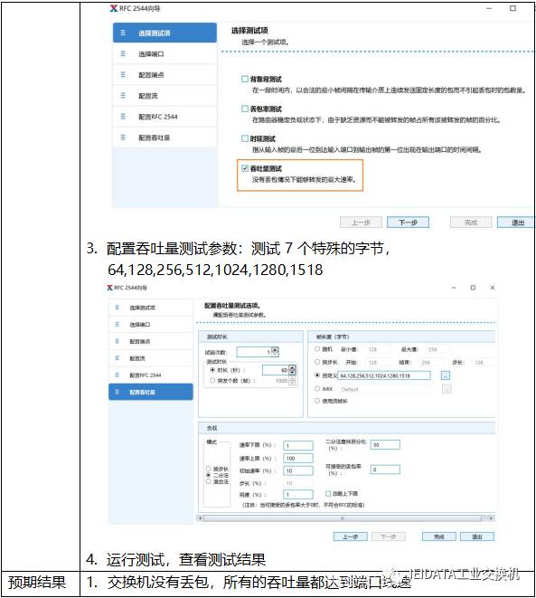Click the RFC 2544 wizard logo in the upper window
Viewport: 536px width, 598px height.
[114, 8]
